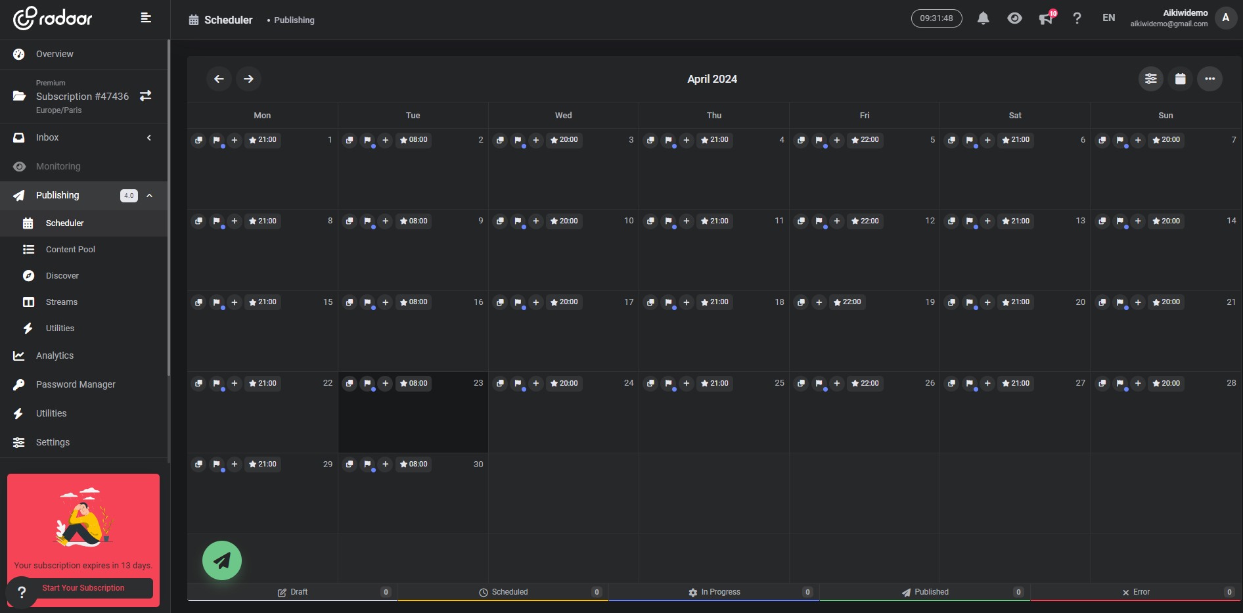This screenshot has height=613, width=1243.
Task: Open Settings in sidebar
Action: (84, 442)
